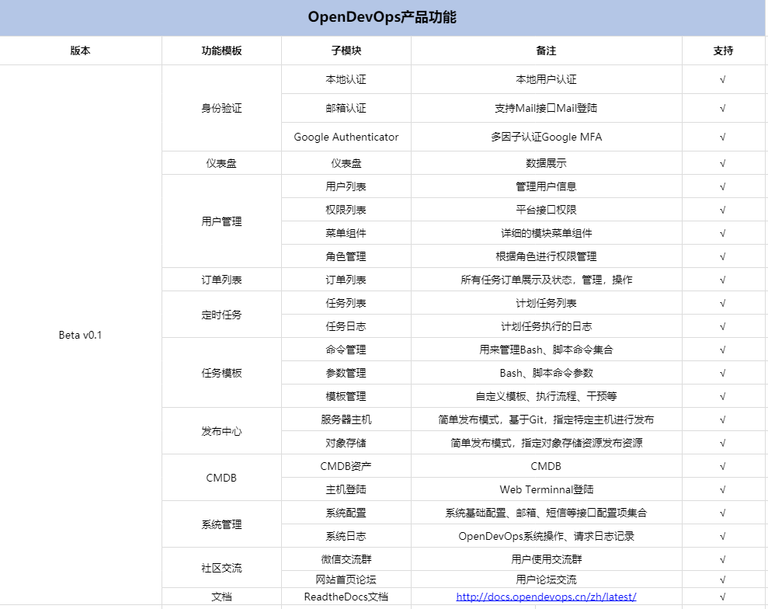Click the 系统配置 submodule cell
768x609 pixels.
click(346, 513)
